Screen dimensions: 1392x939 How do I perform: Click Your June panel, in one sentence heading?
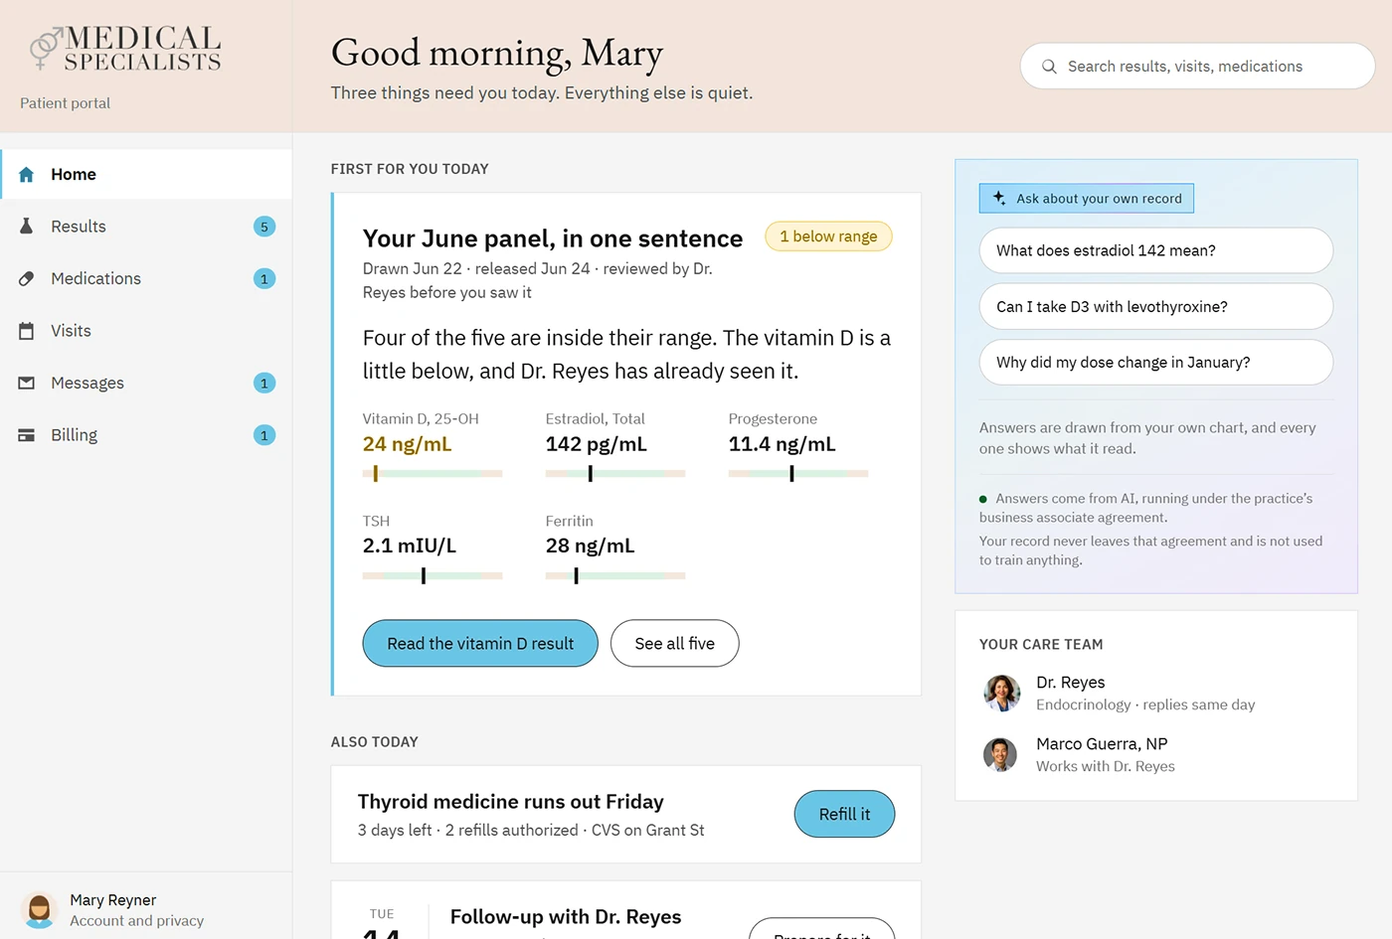[x=553, y=238]
